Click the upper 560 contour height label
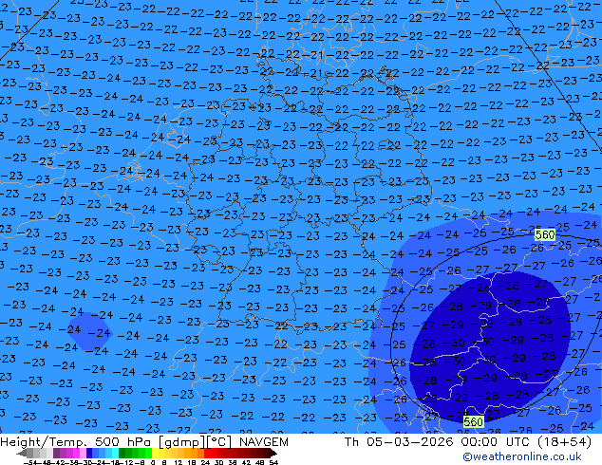This screenshot has width=602, height=465. tap(545, 234)
